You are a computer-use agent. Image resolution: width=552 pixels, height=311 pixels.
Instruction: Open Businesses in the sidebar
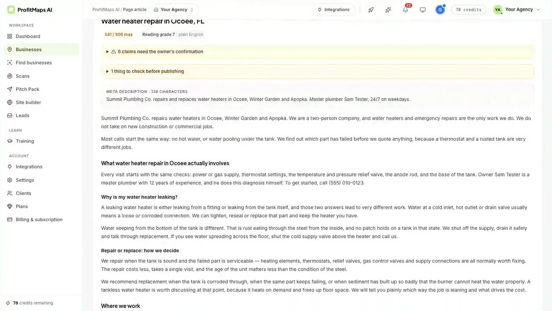41,49
